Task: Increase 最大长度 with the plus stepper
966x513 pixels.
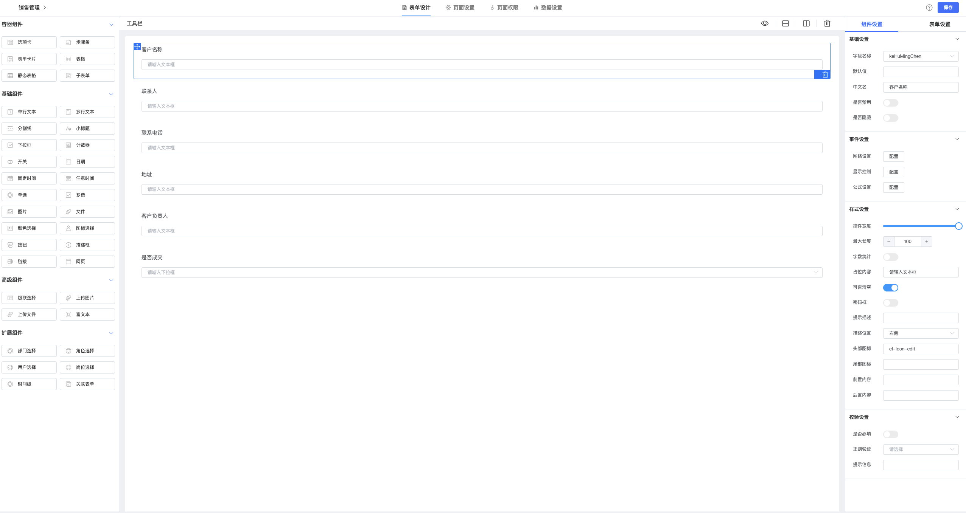Action: (x=927, y=242)
